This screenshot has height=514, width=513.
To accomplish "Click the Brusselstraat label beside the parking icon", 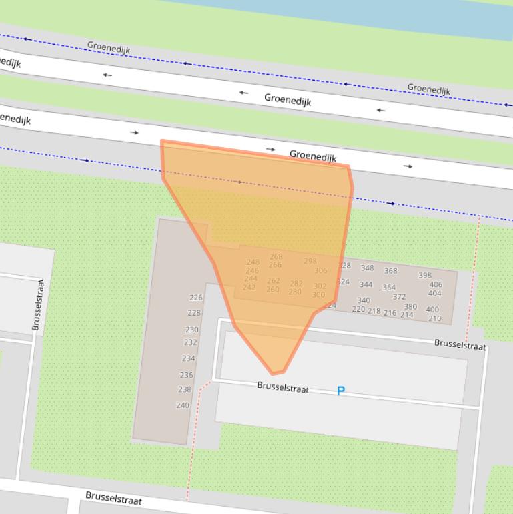I will pos(283,387).
